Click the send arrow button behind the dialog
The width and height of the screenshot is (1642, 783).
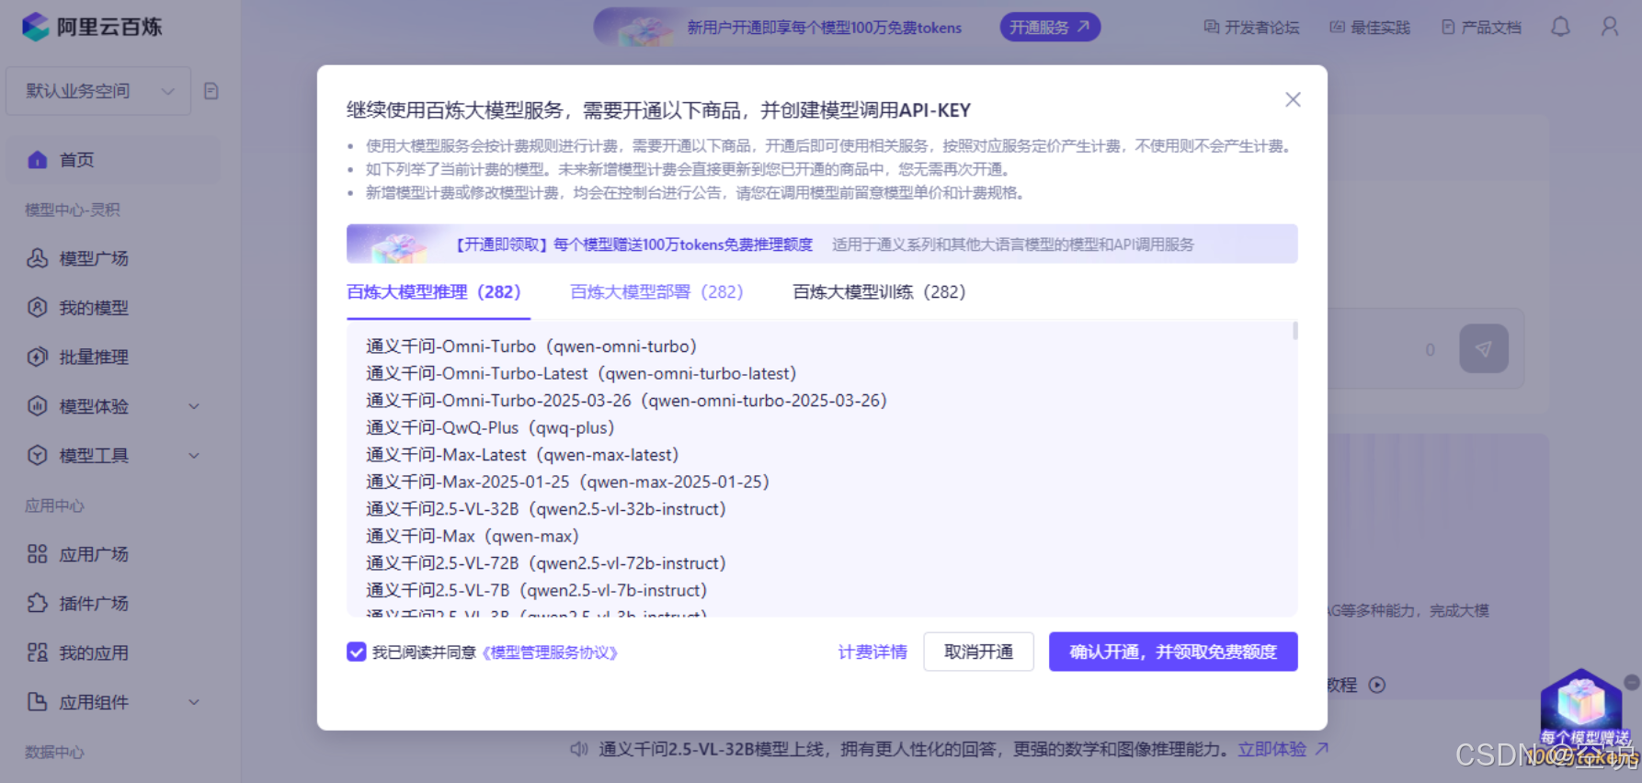1483,349
